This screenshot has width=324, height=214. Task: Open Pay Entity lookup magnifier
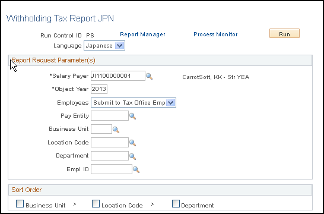coord(133,116)
